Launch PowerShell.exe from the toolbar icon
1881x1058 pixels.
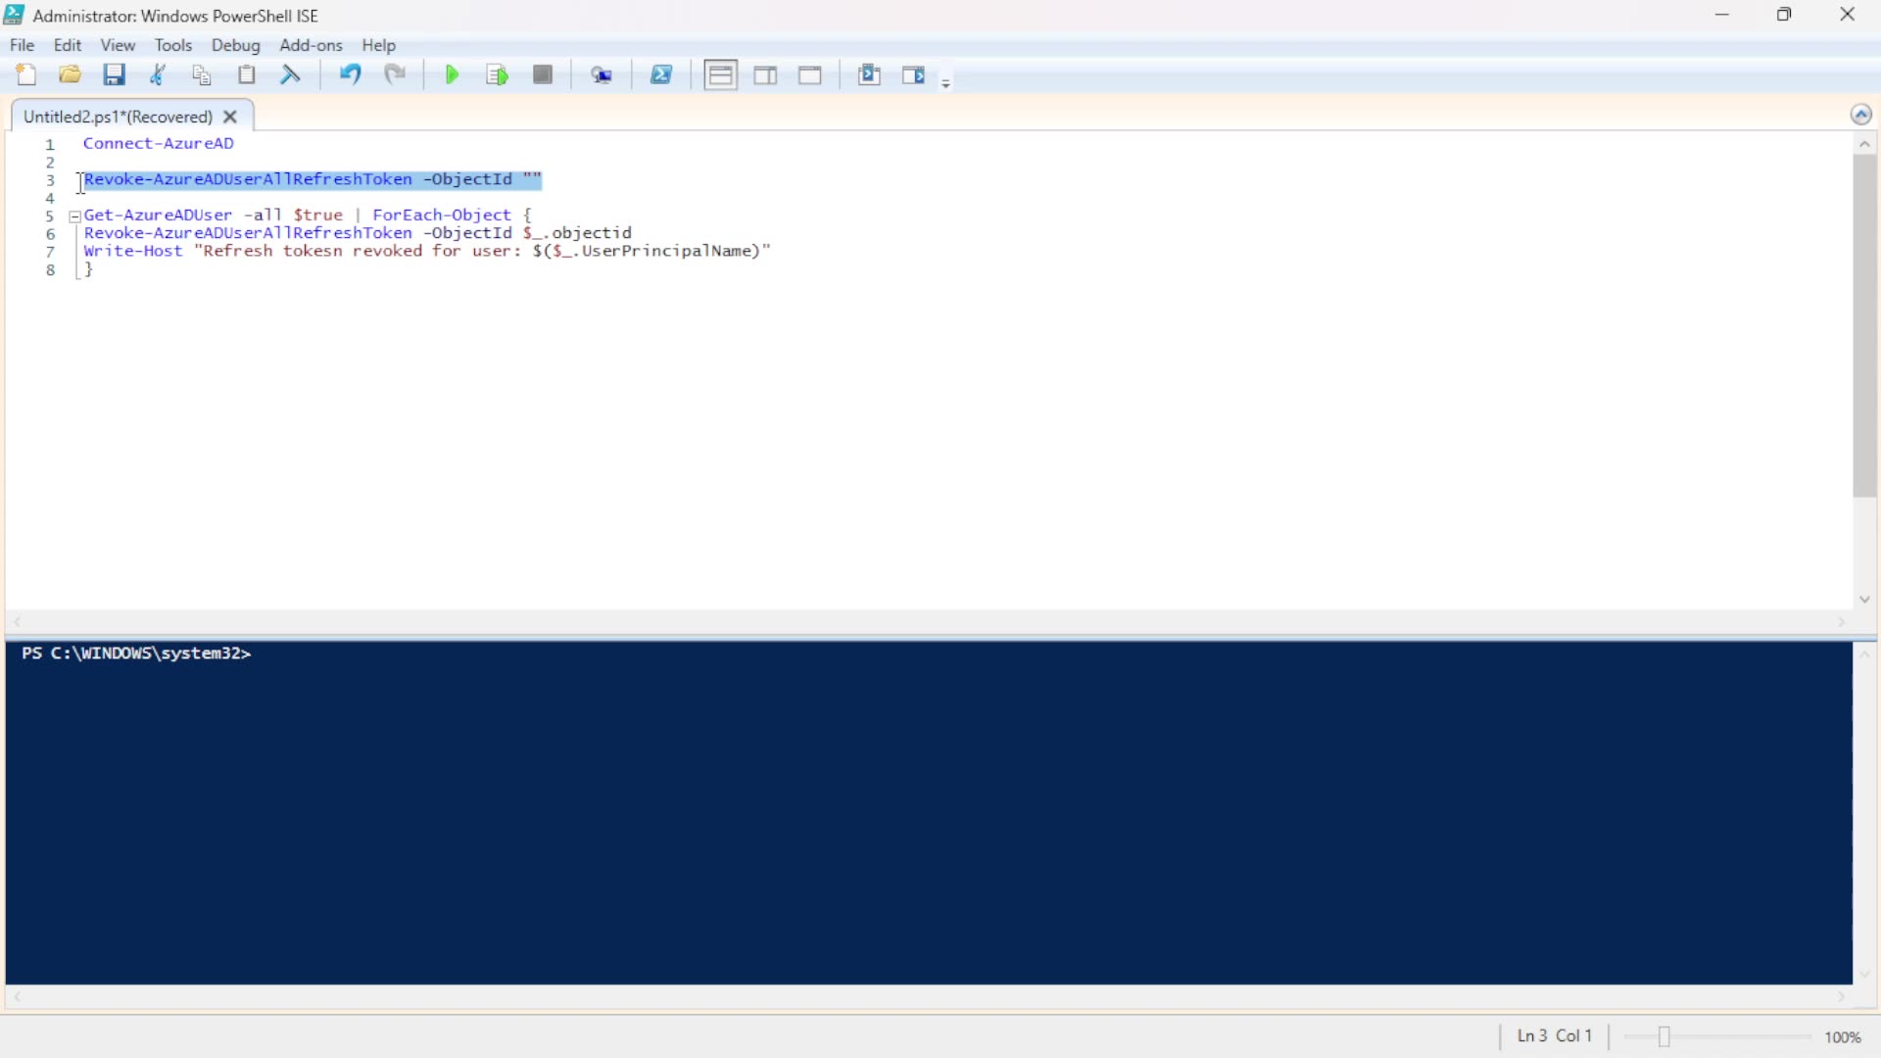click(662, 74)
